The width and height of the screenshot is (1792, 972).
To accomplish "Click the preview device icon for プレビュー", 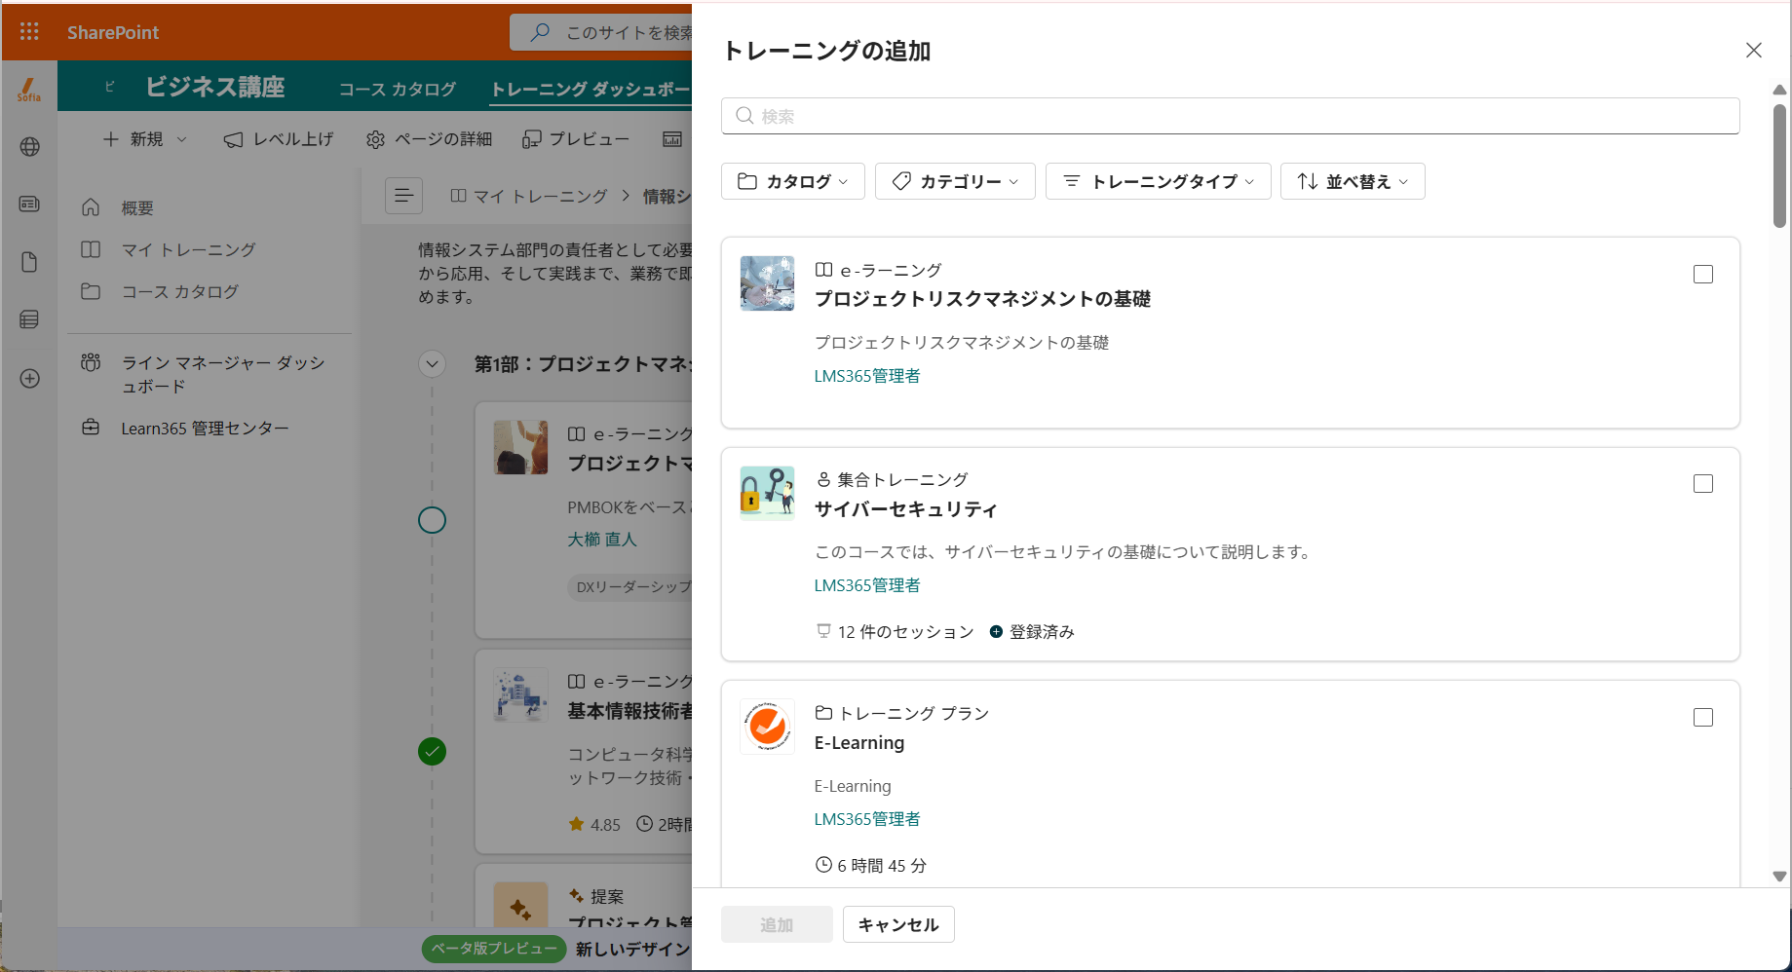I will click(x=531, y=139).
